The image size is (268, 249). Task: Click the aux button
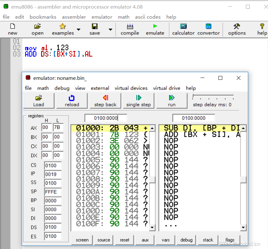pos(145,240)
